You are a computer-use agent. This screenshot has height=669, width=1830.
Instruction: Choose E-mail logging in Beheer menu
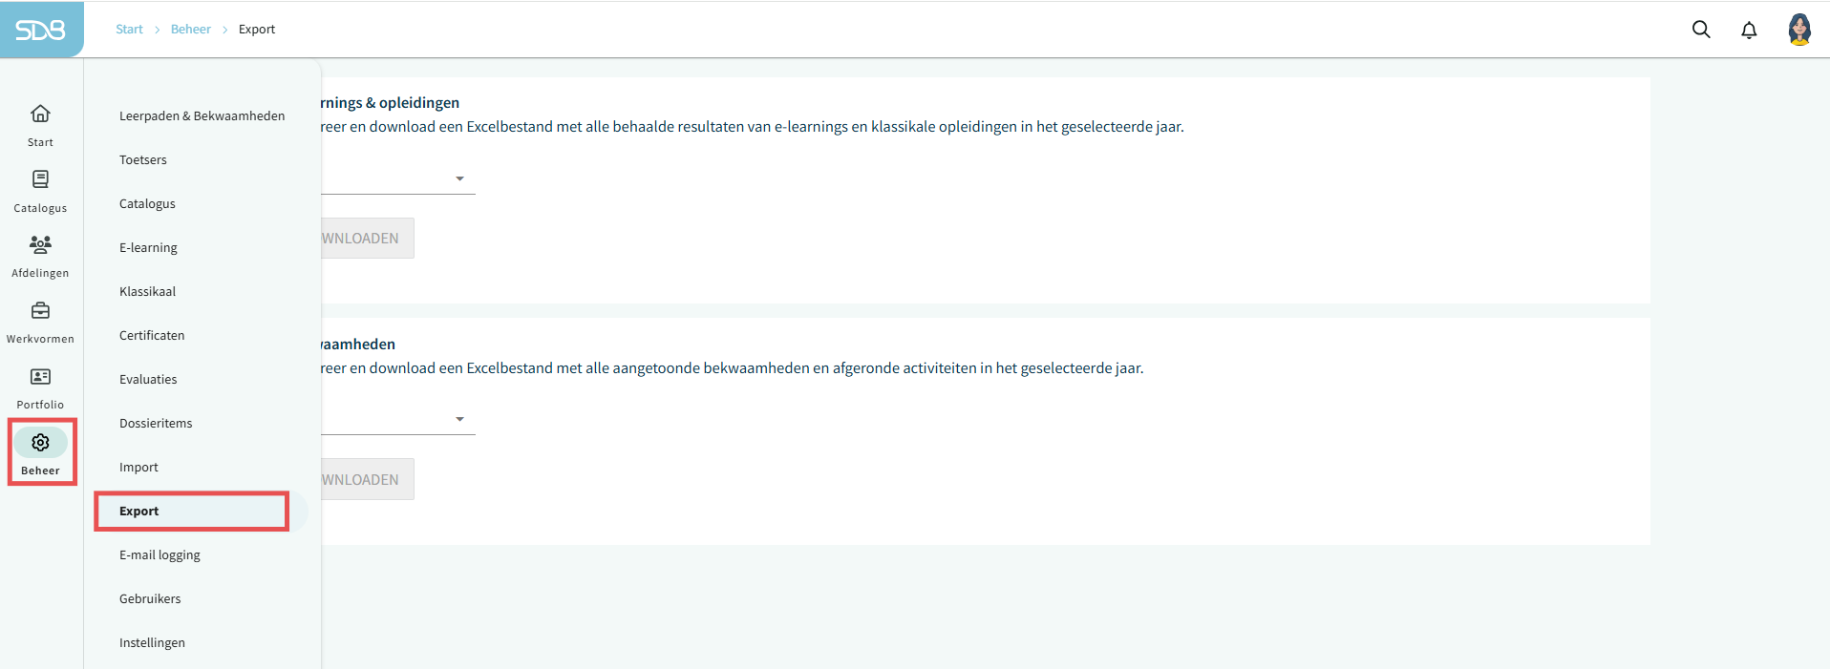coord(160,555)
